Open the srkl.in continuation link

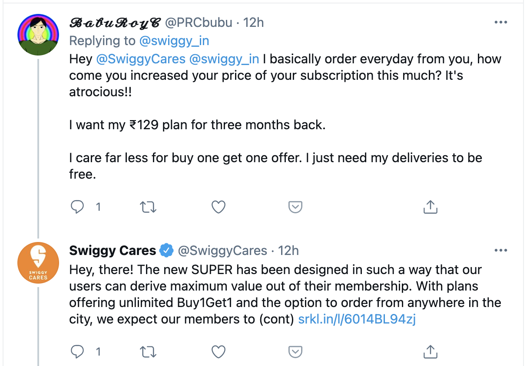tap(357, 320)
